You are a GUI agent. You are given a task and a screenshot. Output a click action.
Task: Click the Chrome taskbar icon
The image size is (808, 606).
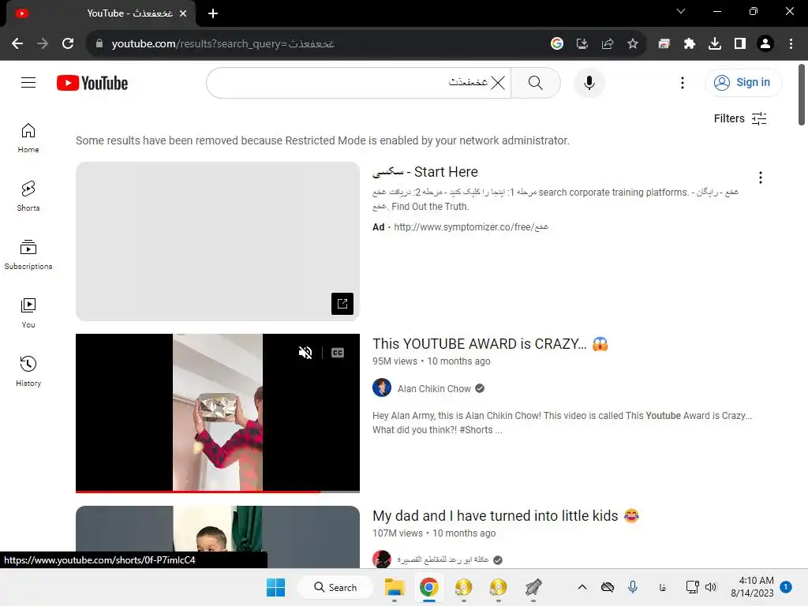point(428,587)
